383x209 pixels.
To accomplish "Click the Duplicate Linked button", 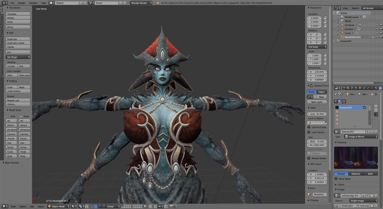I will (18, 43).
